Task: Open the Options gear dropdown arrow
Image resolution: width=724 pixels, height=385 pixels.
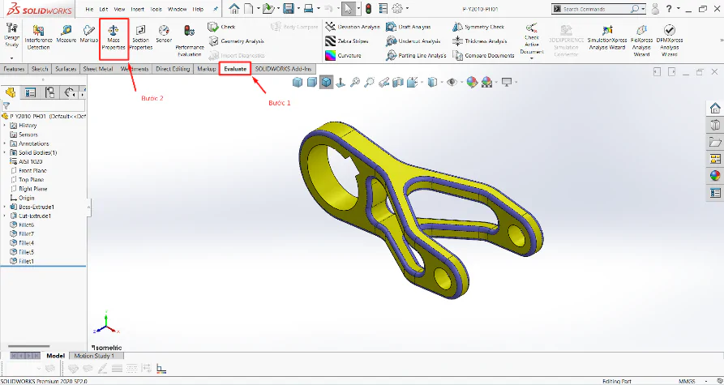Action: pyautogui.click(x=407, y=9)
